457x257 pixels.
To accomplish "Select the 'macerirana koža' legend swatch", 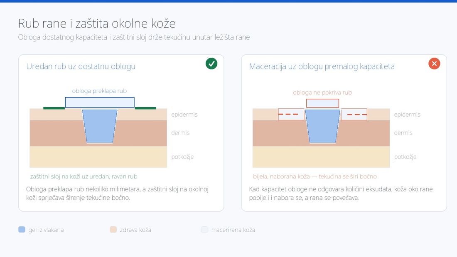I will click(204, 230).
